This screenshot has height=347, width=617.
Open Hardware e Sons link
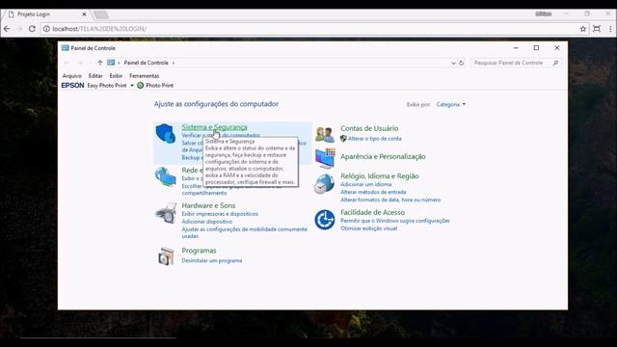pos(208,205)
